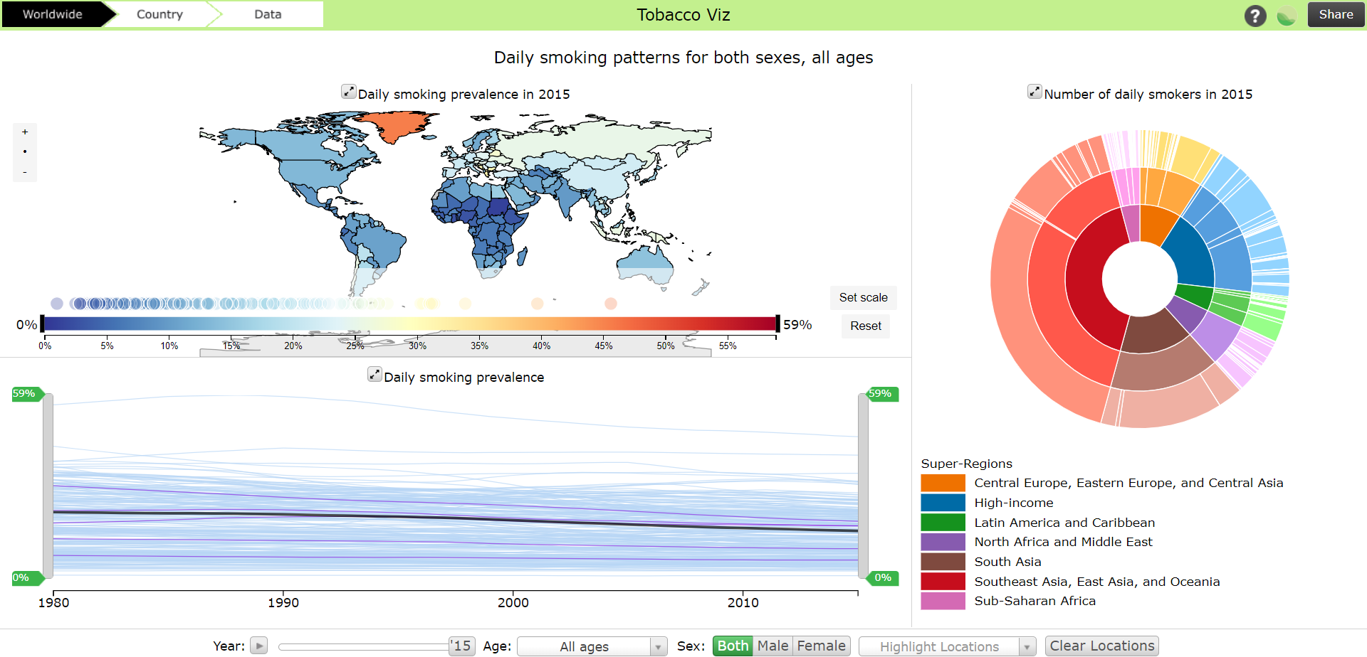This screenshot has width=1367, height=657.
Task: Click the Set scale button
Action: pos(863,298)
